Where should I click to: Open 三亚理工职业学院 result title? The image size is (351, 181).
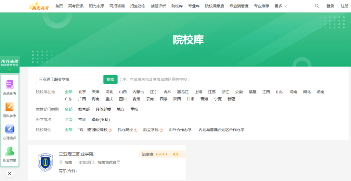[x=76, y=154]
